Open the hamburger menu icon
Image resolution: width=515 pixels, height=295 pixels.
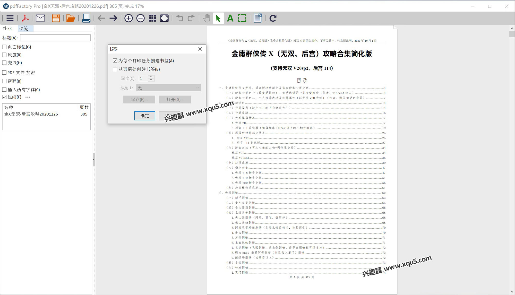coord(10,18)
